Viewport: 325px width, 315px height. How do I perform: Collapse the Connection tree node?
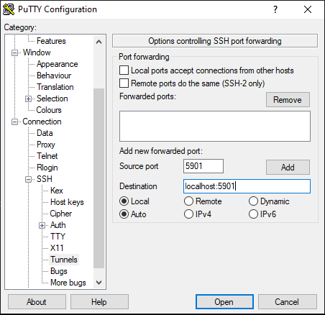(x=14, y=122)
